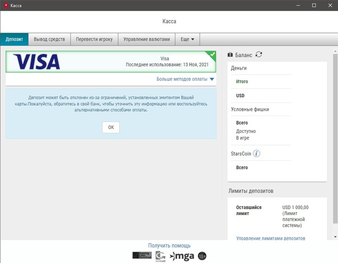The width and height of the screenshot is (338, 263).
Task: Click the VISA logo
Action: (x=36, y=62)
